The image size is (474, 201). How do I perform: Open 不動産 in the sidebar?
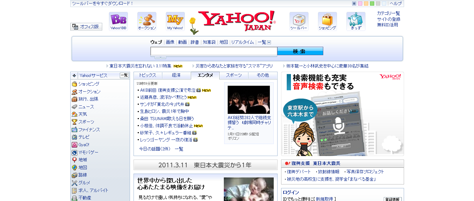pyautogui.click(x=85, y=198)
